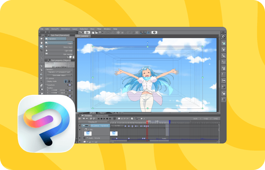The height and width of the screenshot is (170, 265).
Task: Open the View menu
Action: tap(92, 29)
